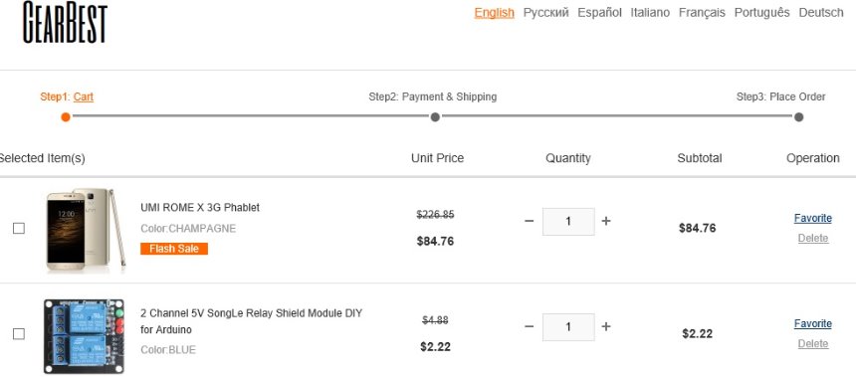
Task: Click the Payment & Shipping step marker dot
Action: [435, 116]
